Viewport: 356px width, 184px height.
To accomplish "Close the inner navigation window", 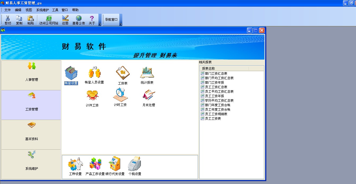I will tap(262, 30).
